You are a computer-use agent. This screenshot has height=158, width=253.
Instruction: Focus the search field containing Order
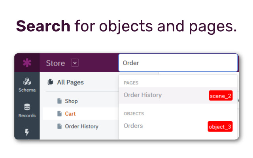point(178,63)
